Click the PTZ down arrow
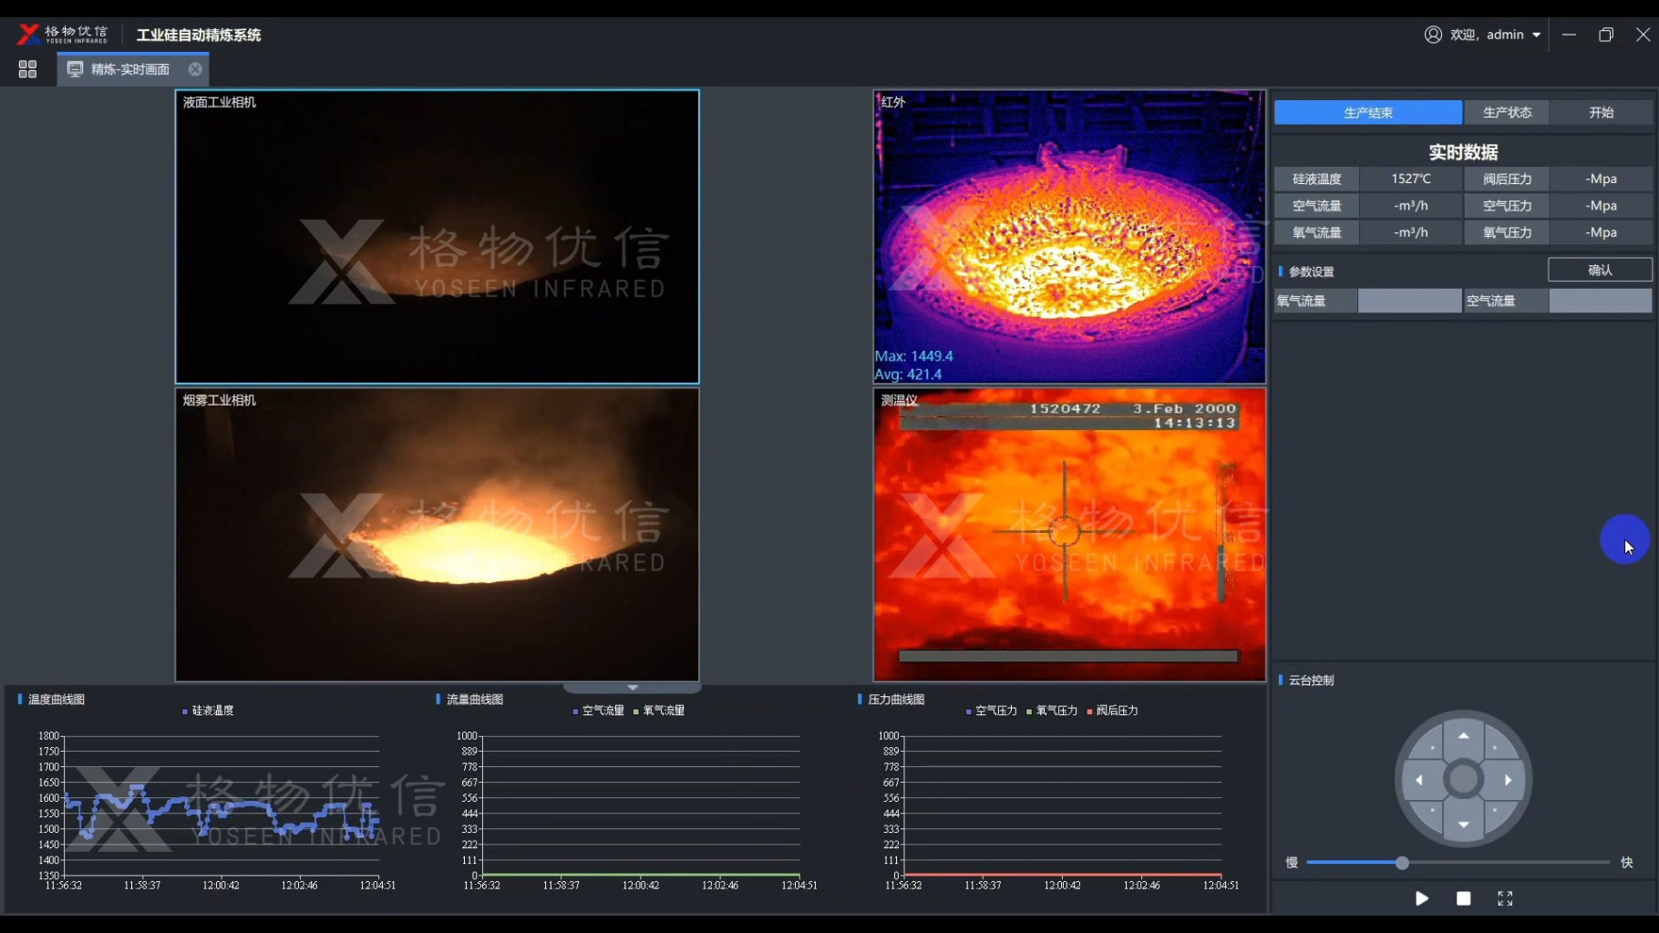Image resolution: width=1659 pixels, height=933 pixels. coord(1463,825)
